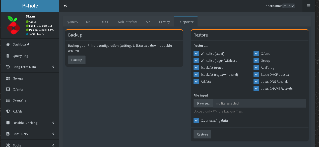Image resolution: width=319 pixels, height=147 pixels.
Task: Expand the Local DNS submenu
Action: click(53, 134)
